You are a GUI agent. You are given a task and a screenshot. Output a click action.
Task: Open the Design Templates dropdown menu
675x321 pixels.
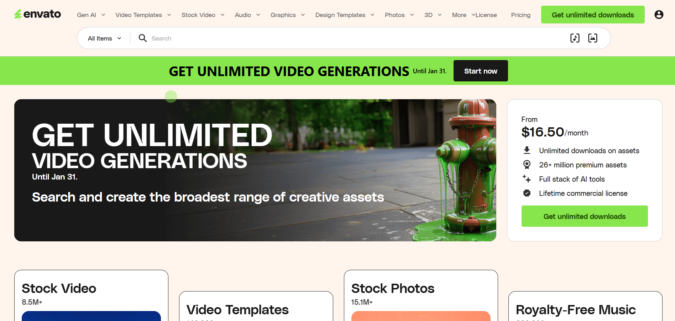click(x=345, y=15)
